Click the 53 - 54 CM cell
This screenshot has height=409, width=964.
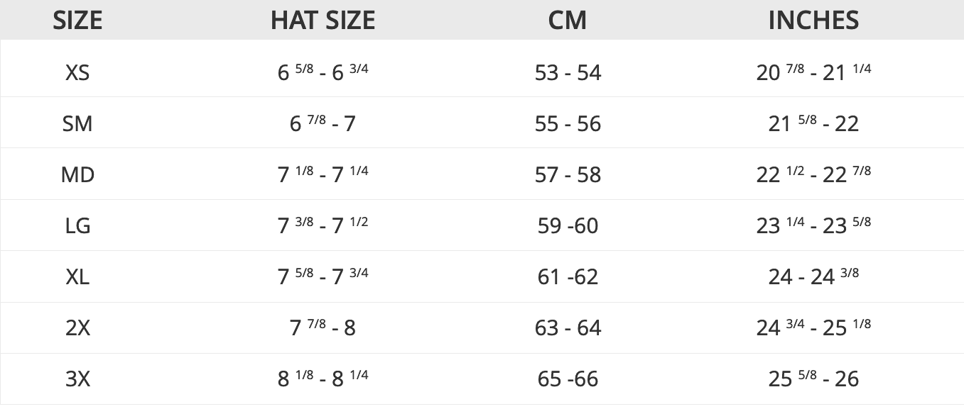568,72
